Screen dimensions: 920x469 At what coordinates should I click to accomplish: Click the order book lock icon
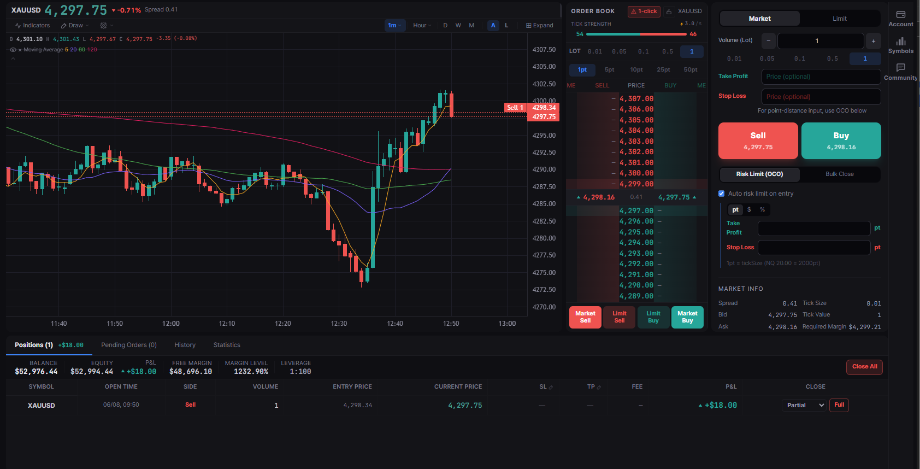click(669, 11)
